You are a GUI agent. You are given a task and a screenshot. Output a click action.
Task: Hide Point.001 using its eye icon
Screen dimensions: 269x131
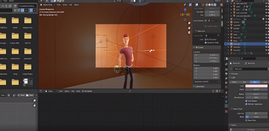coord(266,44)
